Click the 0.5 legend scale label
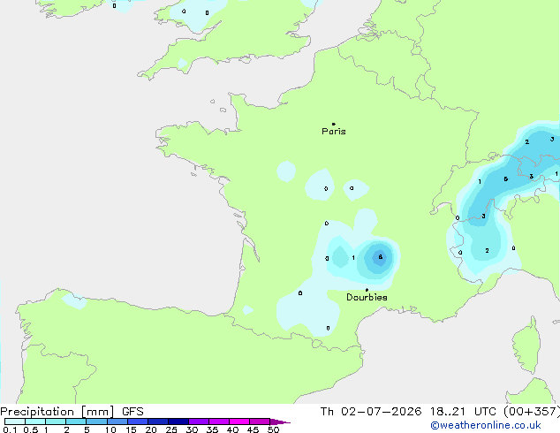This screenshot has height=433, width=560. coord(31,429)
